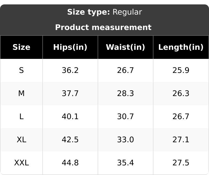Select hips value 40.1 for size L
The height and width of the screenshot is (175, 209).
coord(70,117)
